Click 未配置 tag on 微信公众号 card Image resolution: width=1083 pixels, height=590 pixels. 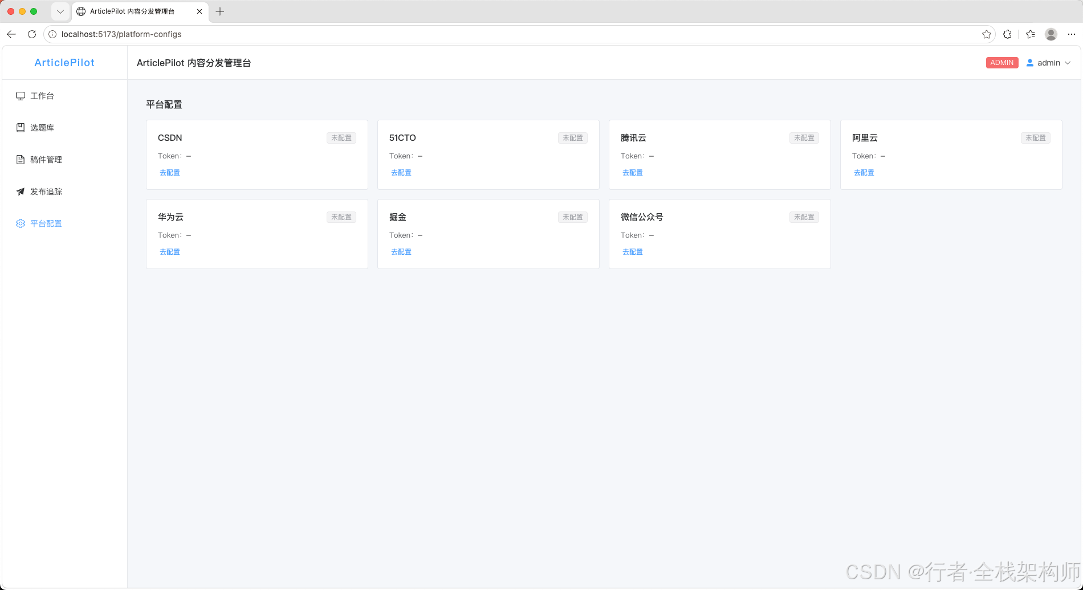pos(804,217)
